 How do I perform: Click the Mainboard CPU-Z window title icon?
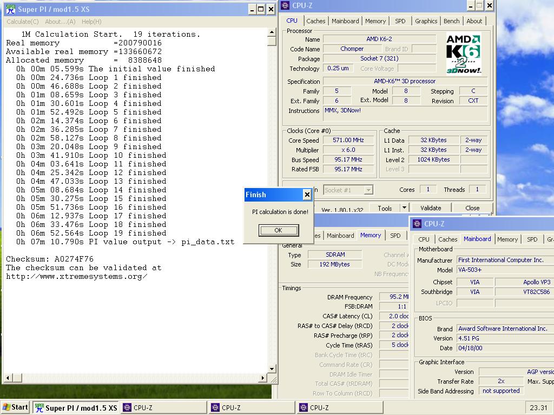point(417,224)
